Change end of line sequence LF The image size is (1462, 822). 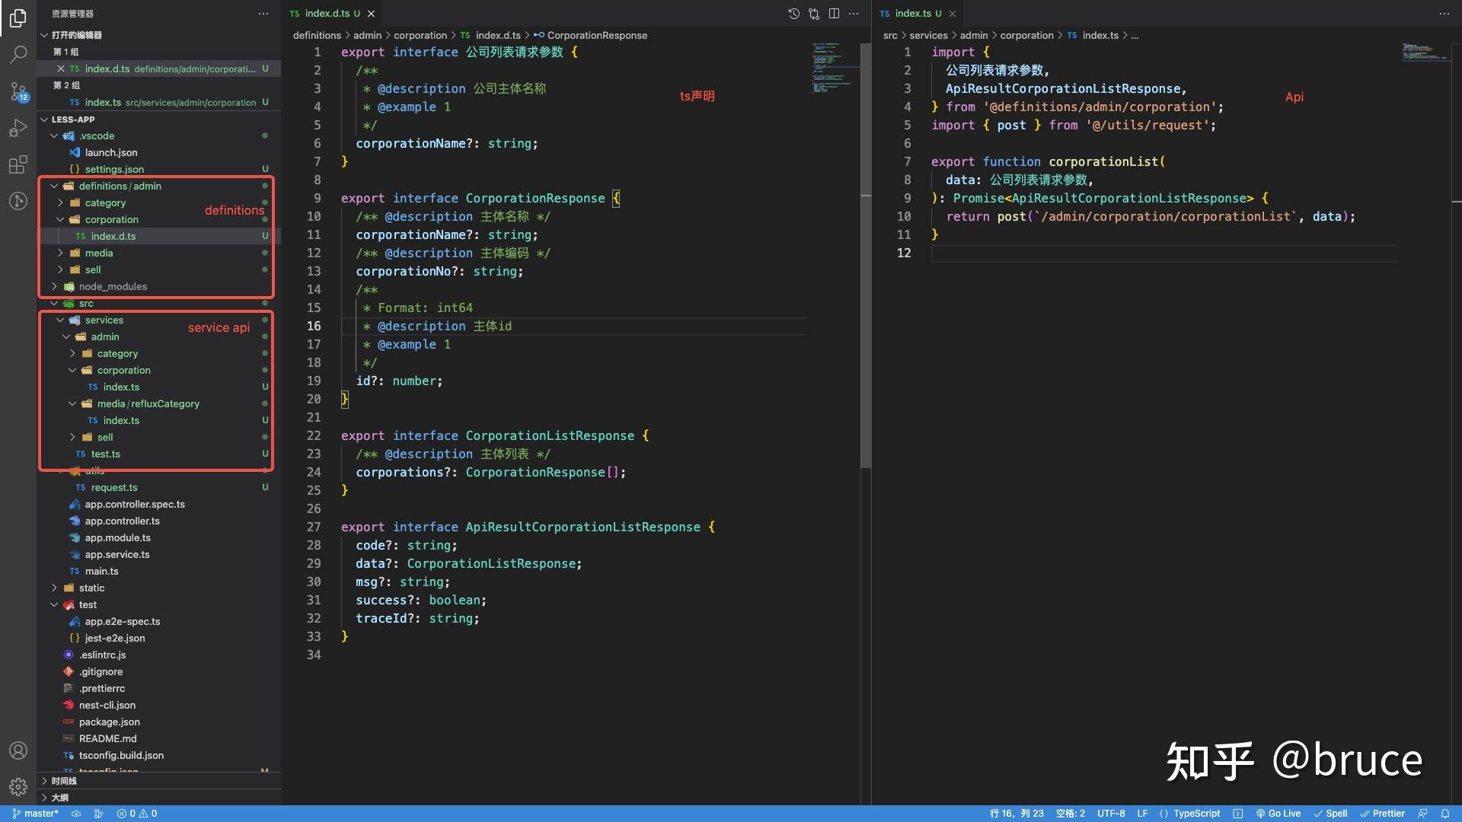pos(1142,814)
